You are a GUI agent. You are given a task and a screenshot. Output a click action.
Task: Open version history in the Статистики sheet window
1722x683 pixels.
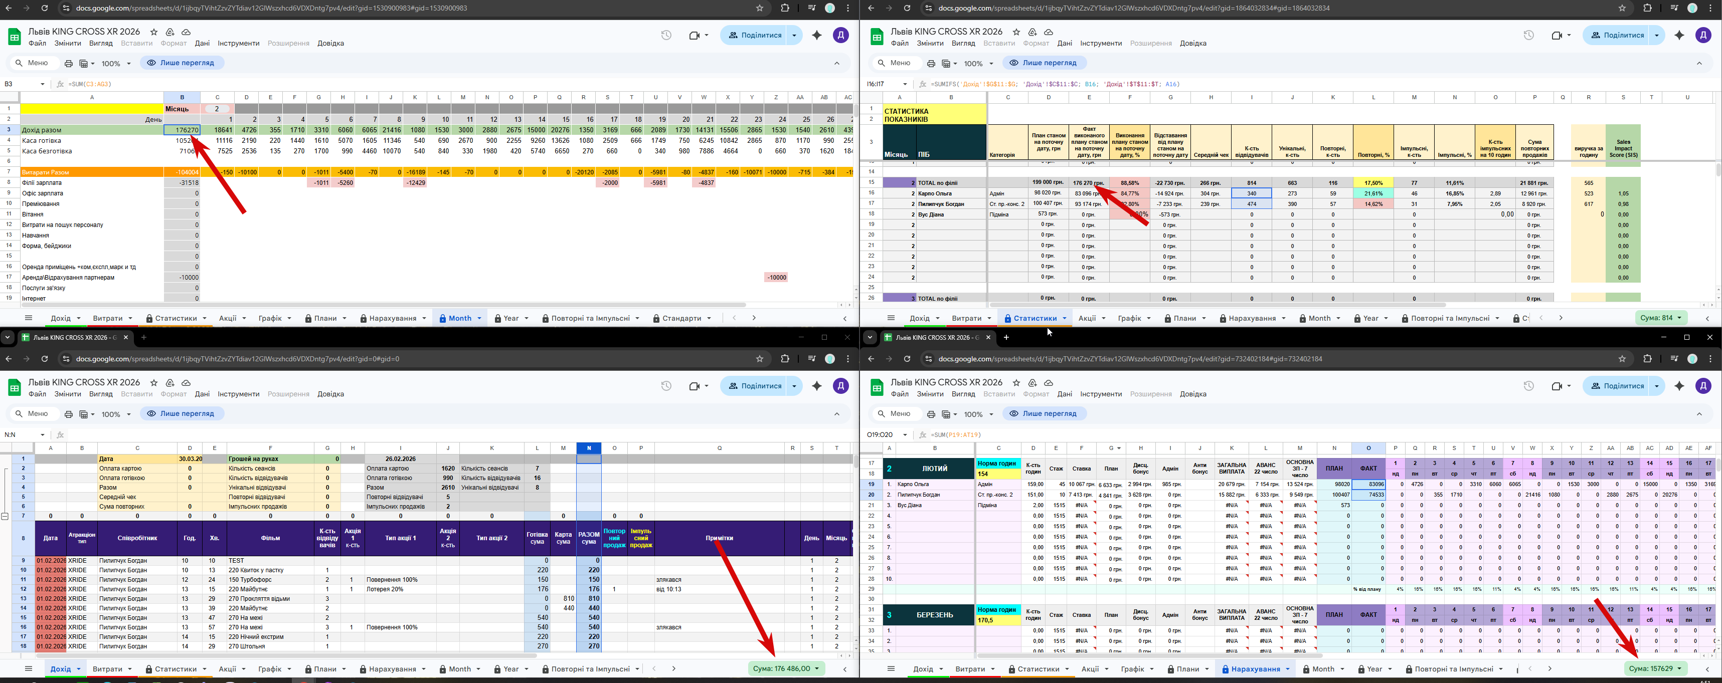pos(1528,36)
